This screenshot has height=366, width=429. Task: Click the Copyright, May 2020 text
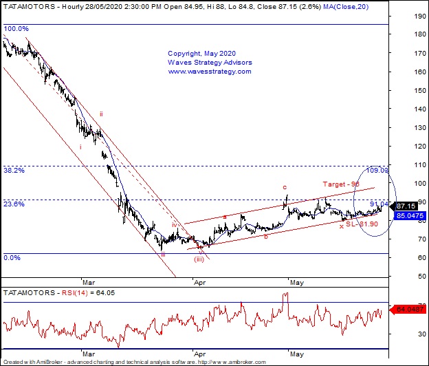coord(201,54)
